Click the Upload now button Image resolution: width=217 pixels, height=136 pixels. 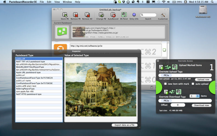point(203,79)
